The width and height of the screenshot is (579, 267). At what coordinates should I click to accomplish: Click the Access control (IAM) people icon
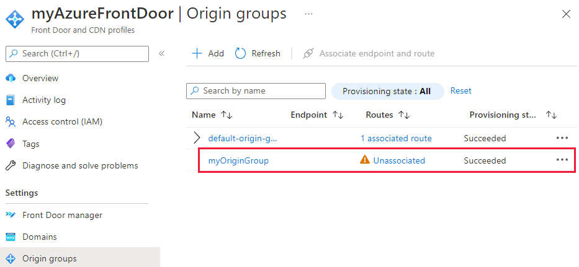[10, 122]
